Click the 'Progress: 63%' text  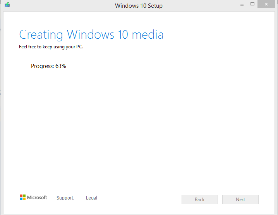click(48, 66)
